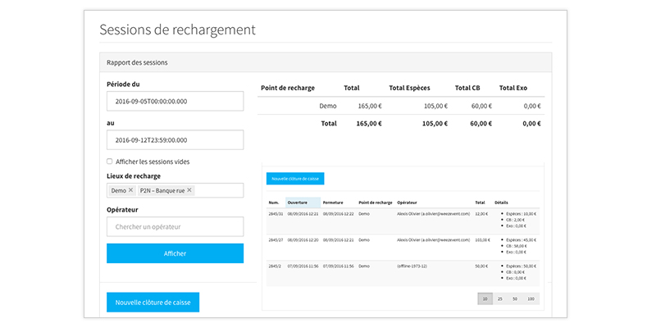
Task: Click the 12,00 € session total
Action: coord(481,214)
